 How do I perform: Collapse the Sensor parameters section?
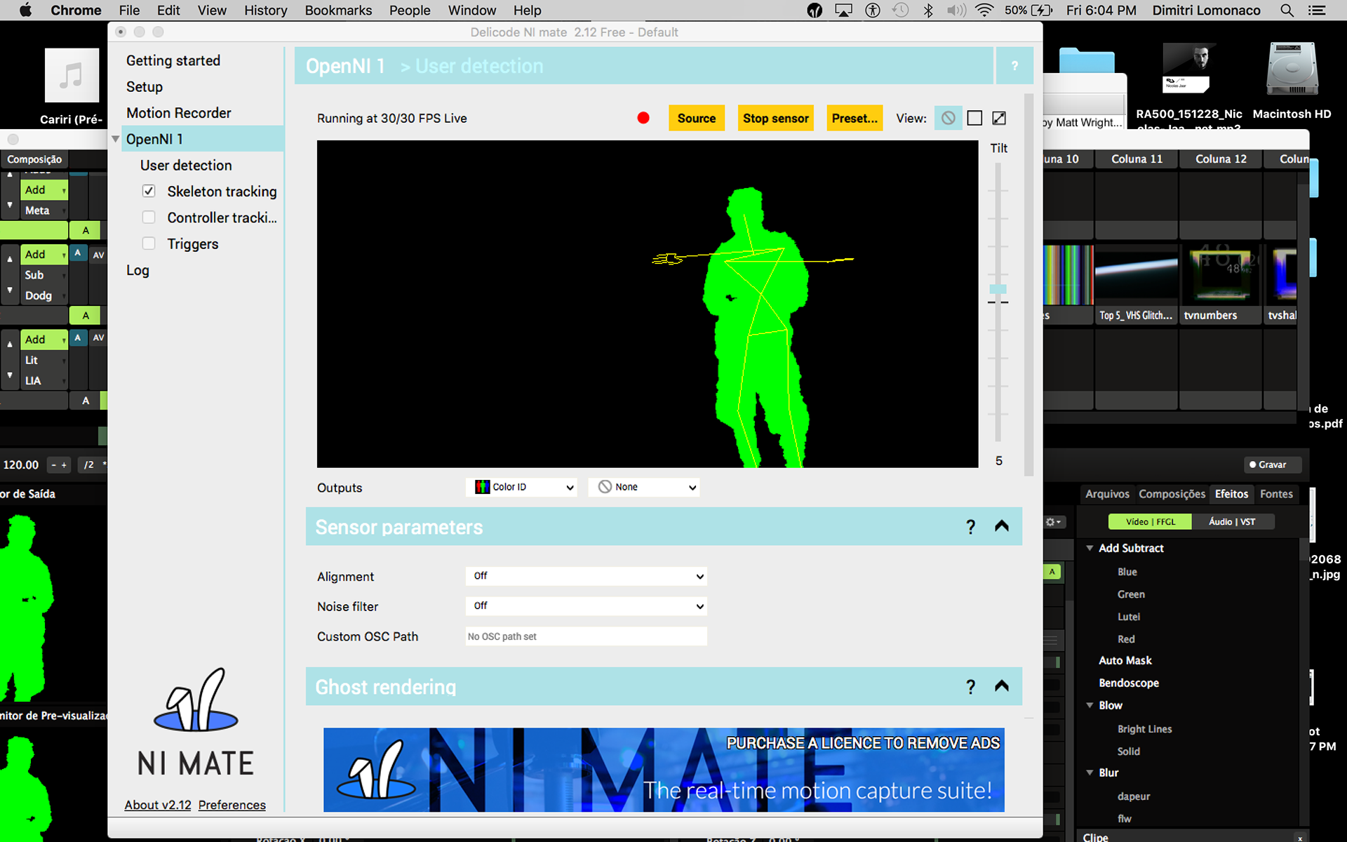(x=1002, y=526)
